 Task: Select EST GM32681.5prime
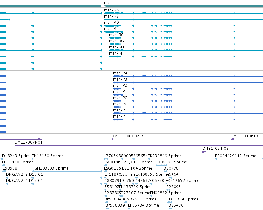140,199
